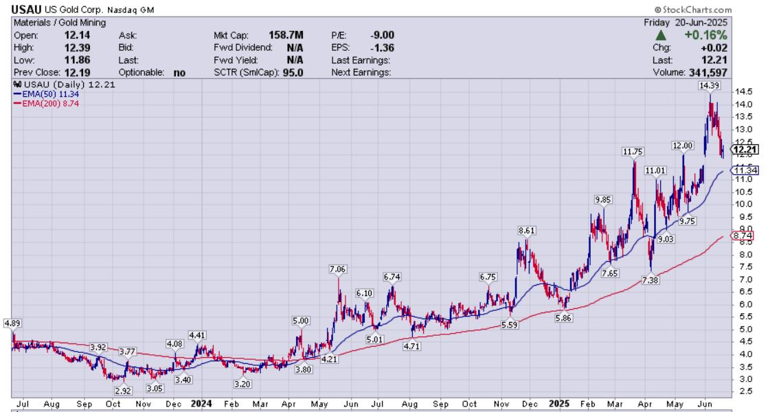The height and width of the screenshot is (412, 768).
Task: Click the Nasdaq GM exchange label
Action: coord(131,10)
